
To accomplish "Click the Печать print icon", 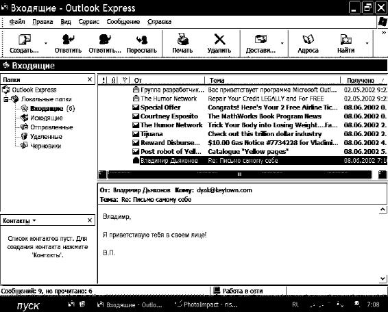I will click(182, 39).
